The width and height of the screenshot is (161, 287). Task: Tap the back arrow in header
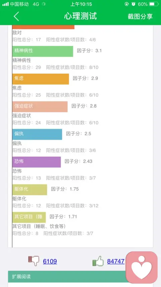16,16
